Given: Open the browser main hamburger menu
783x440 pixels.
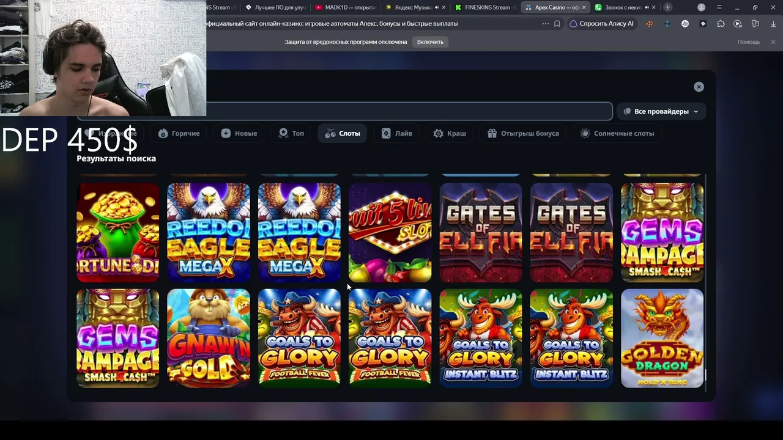Looking at the screenshot, I should point(719,7).
